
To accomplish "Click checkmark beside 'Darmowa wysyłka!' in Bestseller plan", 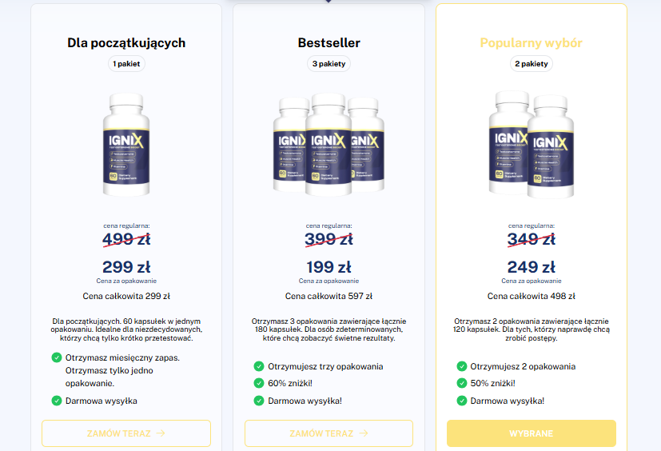I will pyautogui.click(x=258, y=401).
